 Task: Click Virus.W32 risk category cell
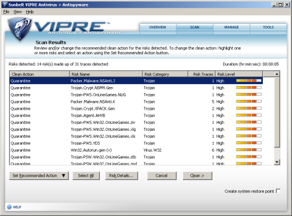point(152,150)
